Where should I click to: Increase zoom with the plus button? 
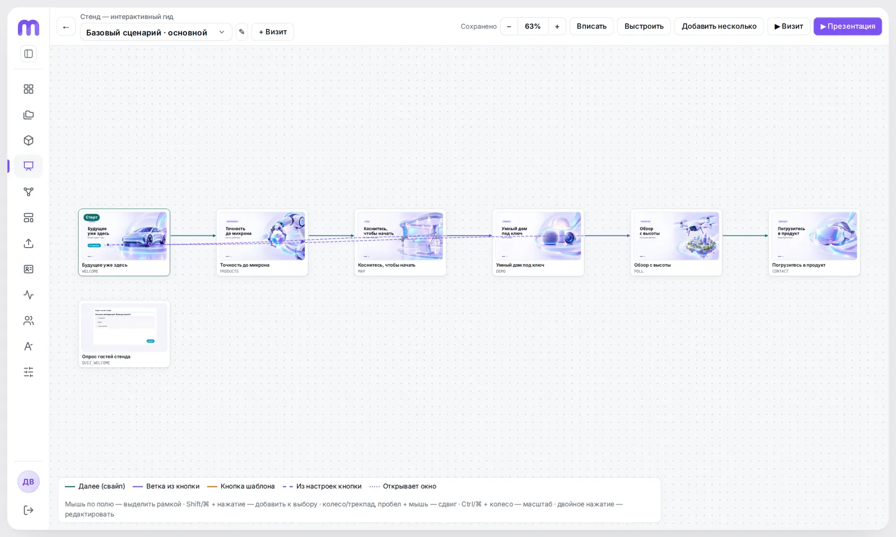click(557, 26)
